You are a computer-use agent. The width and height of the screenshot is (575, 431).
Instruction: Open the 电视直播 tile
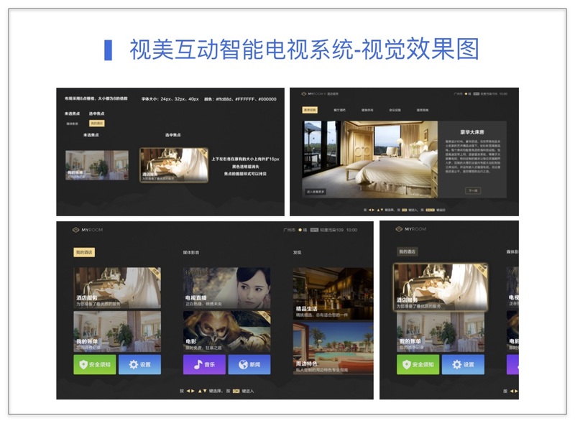226,288
